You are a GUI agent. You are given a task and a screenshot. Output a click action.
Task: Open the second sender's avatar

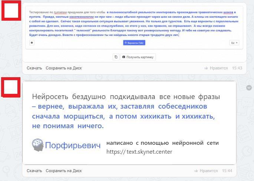[11, 87]
